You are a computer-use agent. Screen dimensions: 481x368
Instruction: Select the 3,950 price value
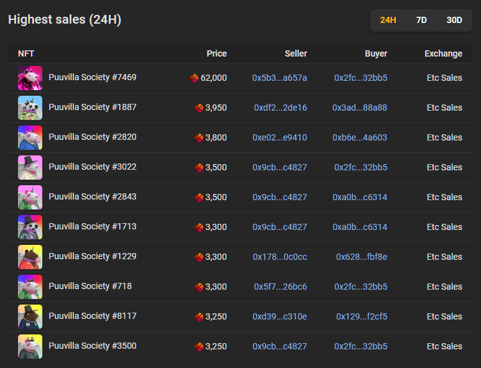pyautogui.click(x=216, y=108)
